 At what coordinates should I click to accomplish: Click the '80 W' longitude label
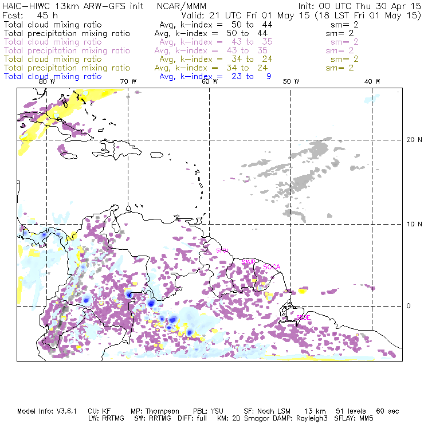[47, 81]
